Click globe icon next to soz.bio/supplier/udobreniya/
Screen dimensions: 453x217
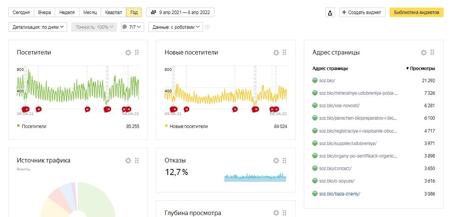tap(315, 144)
